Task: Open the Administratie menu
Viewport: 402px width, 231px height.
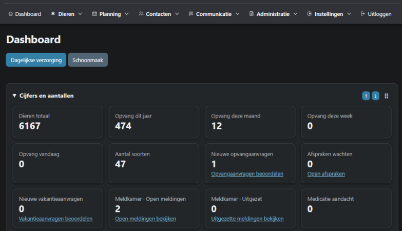Action: (273, 14)
